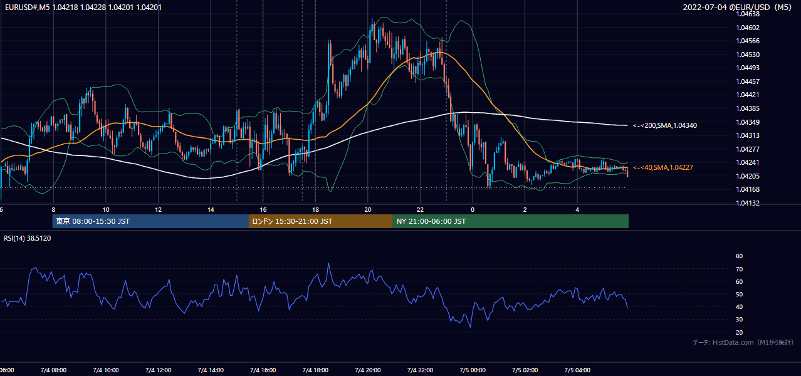The image size is (801, 376).
Task: Click price axis value 1.04349
Action: tap(748, 122)
